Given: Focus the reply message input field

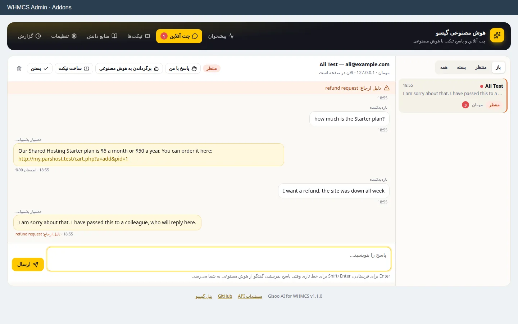Looking at the screenshot, I should point(219,259).
